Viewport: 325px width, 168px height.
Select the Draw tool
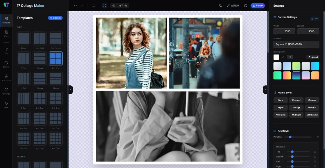point(6,105)
